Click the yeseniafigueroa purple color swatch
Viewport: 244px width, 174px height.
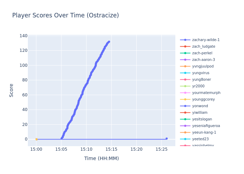(x=185, y=126)
